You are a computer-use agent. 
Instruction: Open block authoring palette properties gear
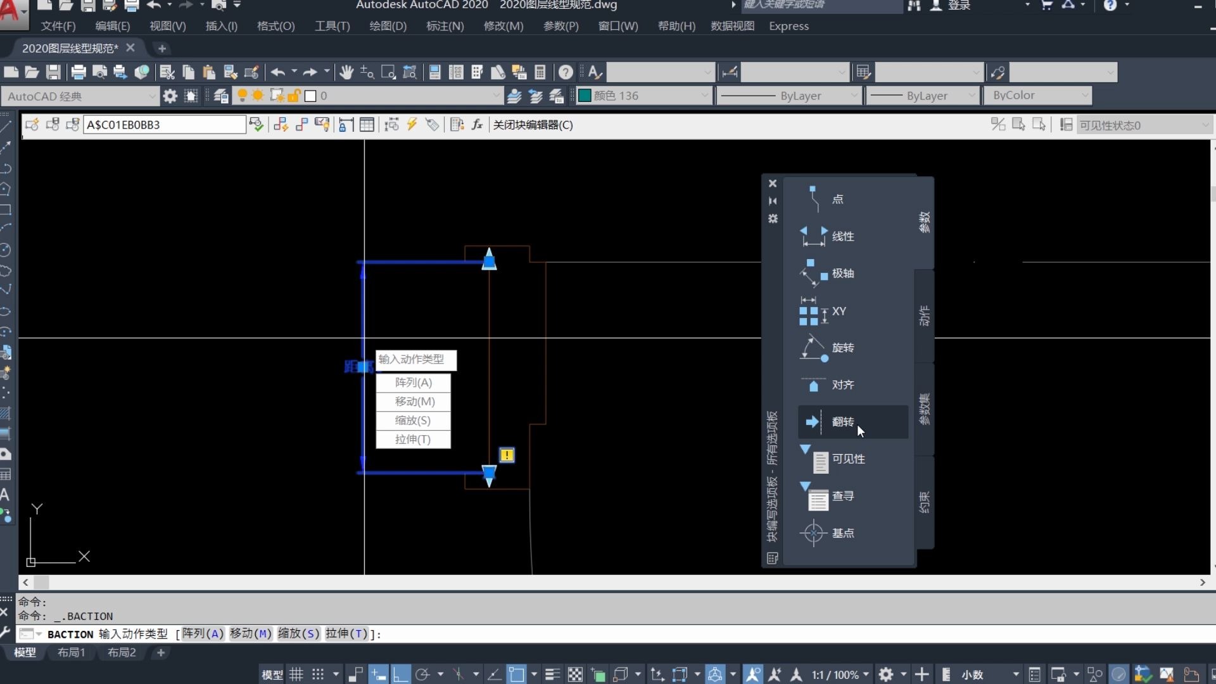pyautogui.click(x=772, y=218)
